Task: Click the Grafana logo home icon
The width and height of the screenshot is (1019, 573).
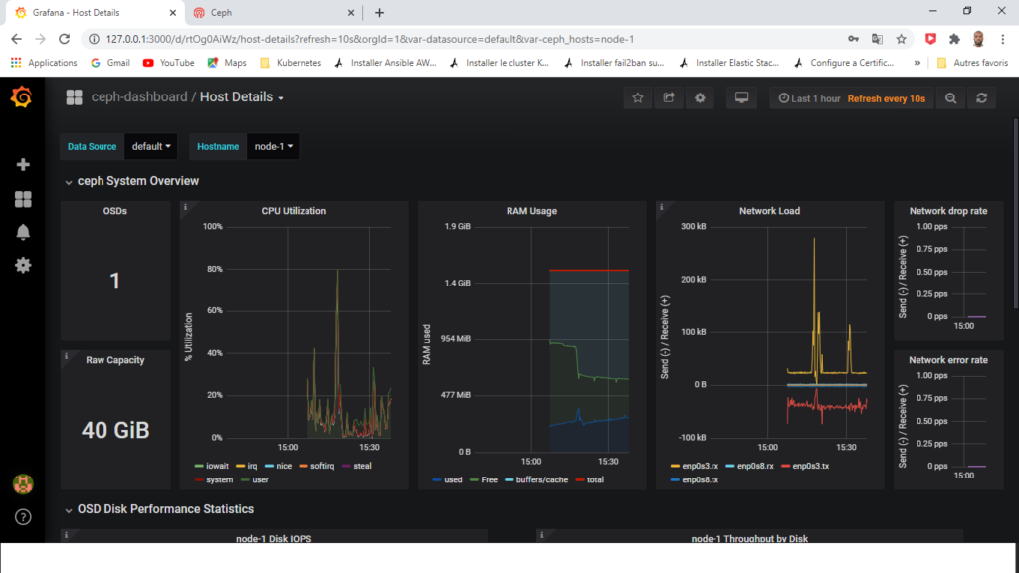Action: pos(22,97)
